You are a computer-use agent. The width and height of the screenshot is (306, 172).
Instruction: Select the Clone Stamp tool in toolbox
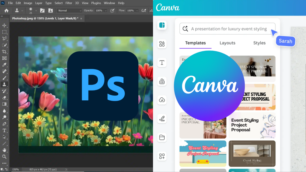click(4, 85)
